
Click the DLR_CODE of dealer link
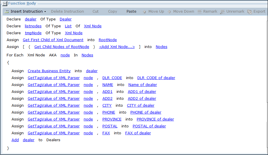point(156,78)
